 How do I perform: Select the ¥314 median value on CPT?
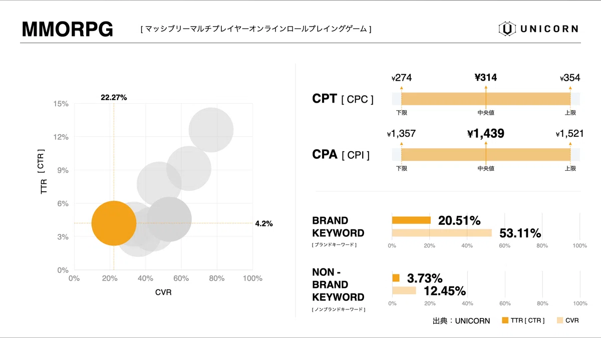(485, 77)
